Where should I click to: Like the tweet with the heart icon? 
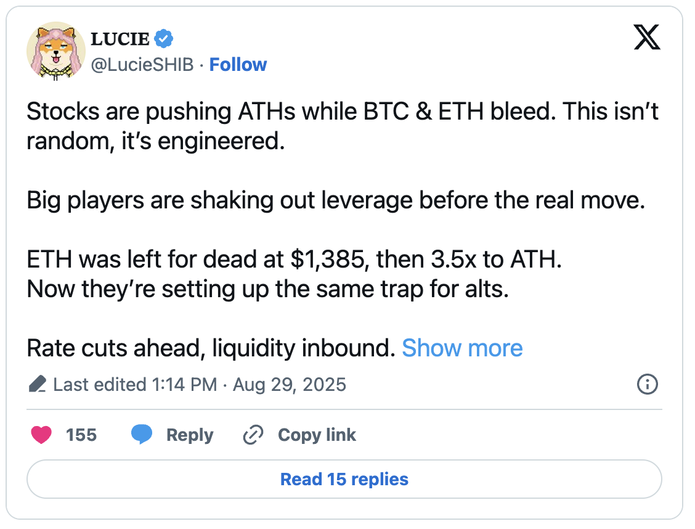tap(41, 435)
